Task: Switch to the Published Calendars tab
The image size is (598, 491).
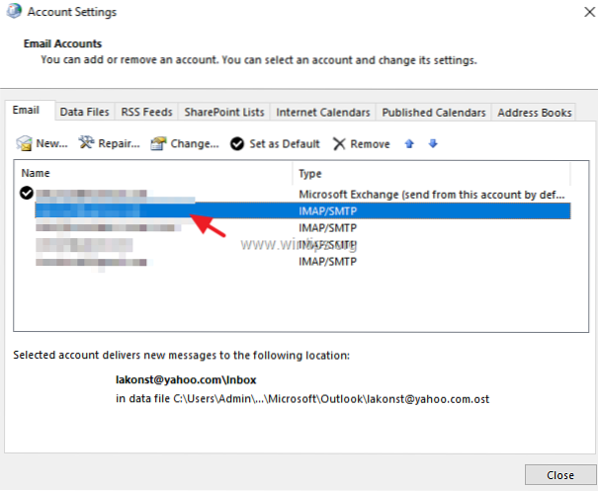Action: point(434,113)
